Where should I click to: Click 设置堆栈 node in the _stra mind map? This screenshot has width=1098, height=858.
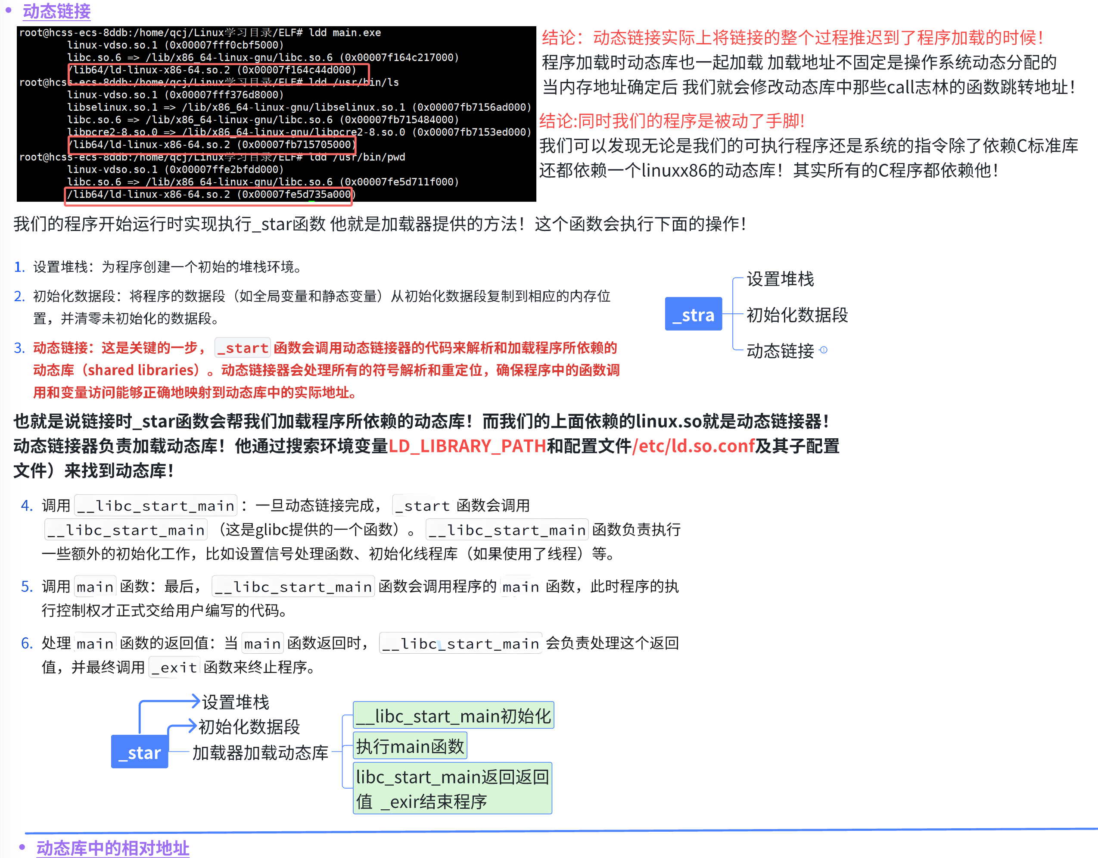tap(780, 279)
